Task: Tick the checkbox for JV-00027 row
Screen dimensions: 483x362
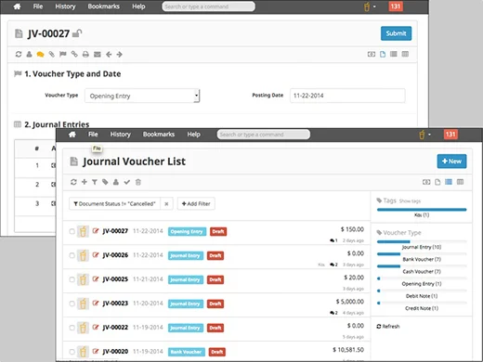Action: 72,231
